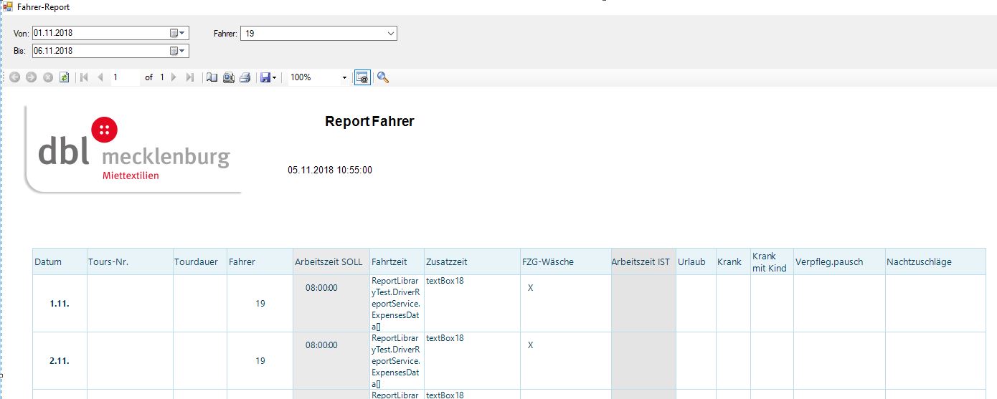Viewport: 997px width, 399px height.
Task: Toggle the document map button
Action: tap(362, 77)
